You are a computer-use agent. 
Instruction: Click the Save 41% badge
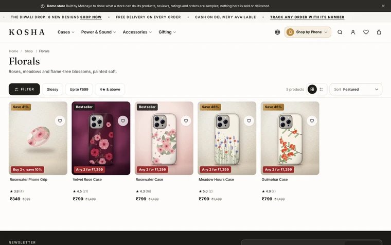tap(21, 107)
